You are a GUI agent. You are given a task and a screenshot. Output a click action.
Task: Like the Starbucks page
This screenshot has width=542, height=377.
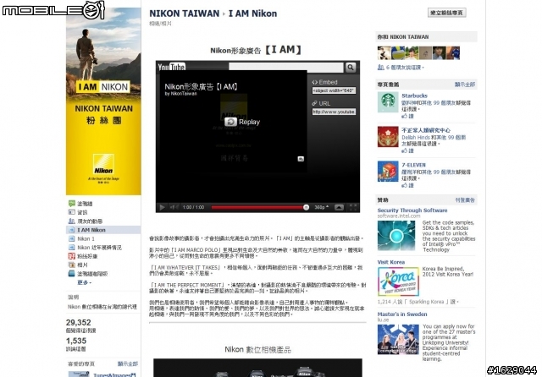pyautogui.click(x=407, y=117)
